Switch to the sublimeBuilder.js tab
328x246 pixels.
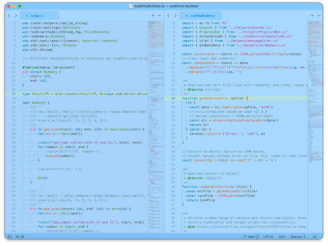click(x=200, y=16)
